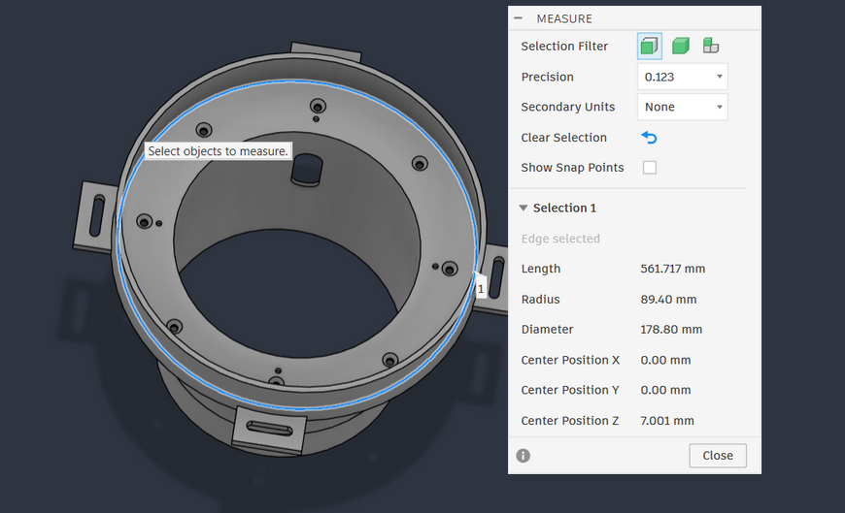The height and width of the screenshot is (513, 845).
Task: Click the Radius label
Action: pos(541,300)
